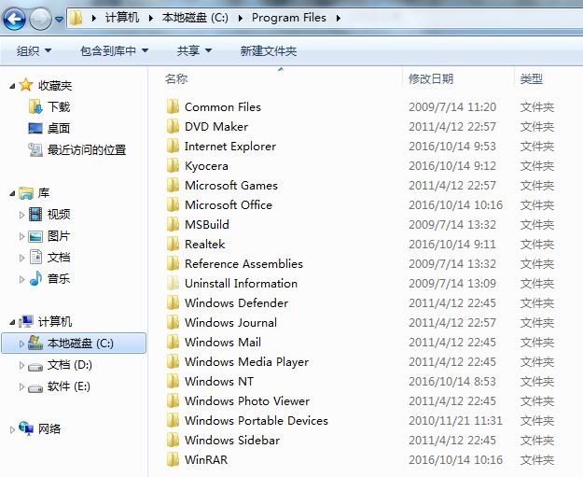Select the 软件 (E:) drive icon
The image size is (583, 477).
[35, 387]
